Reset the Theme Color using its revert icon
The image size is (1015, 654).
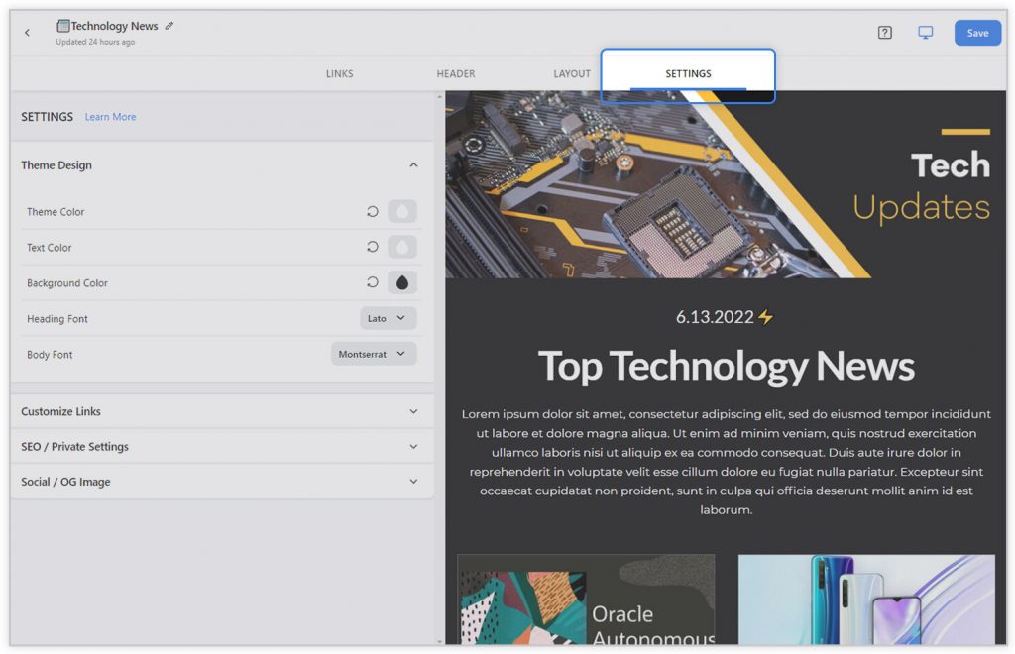(371, 211)
